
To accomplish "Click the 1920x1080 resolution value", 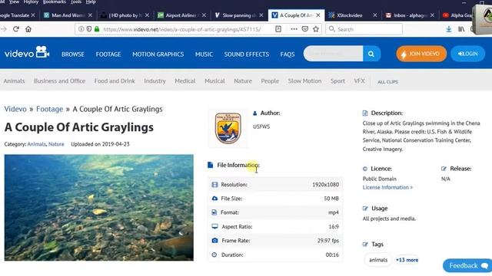I will coord(325,184).
